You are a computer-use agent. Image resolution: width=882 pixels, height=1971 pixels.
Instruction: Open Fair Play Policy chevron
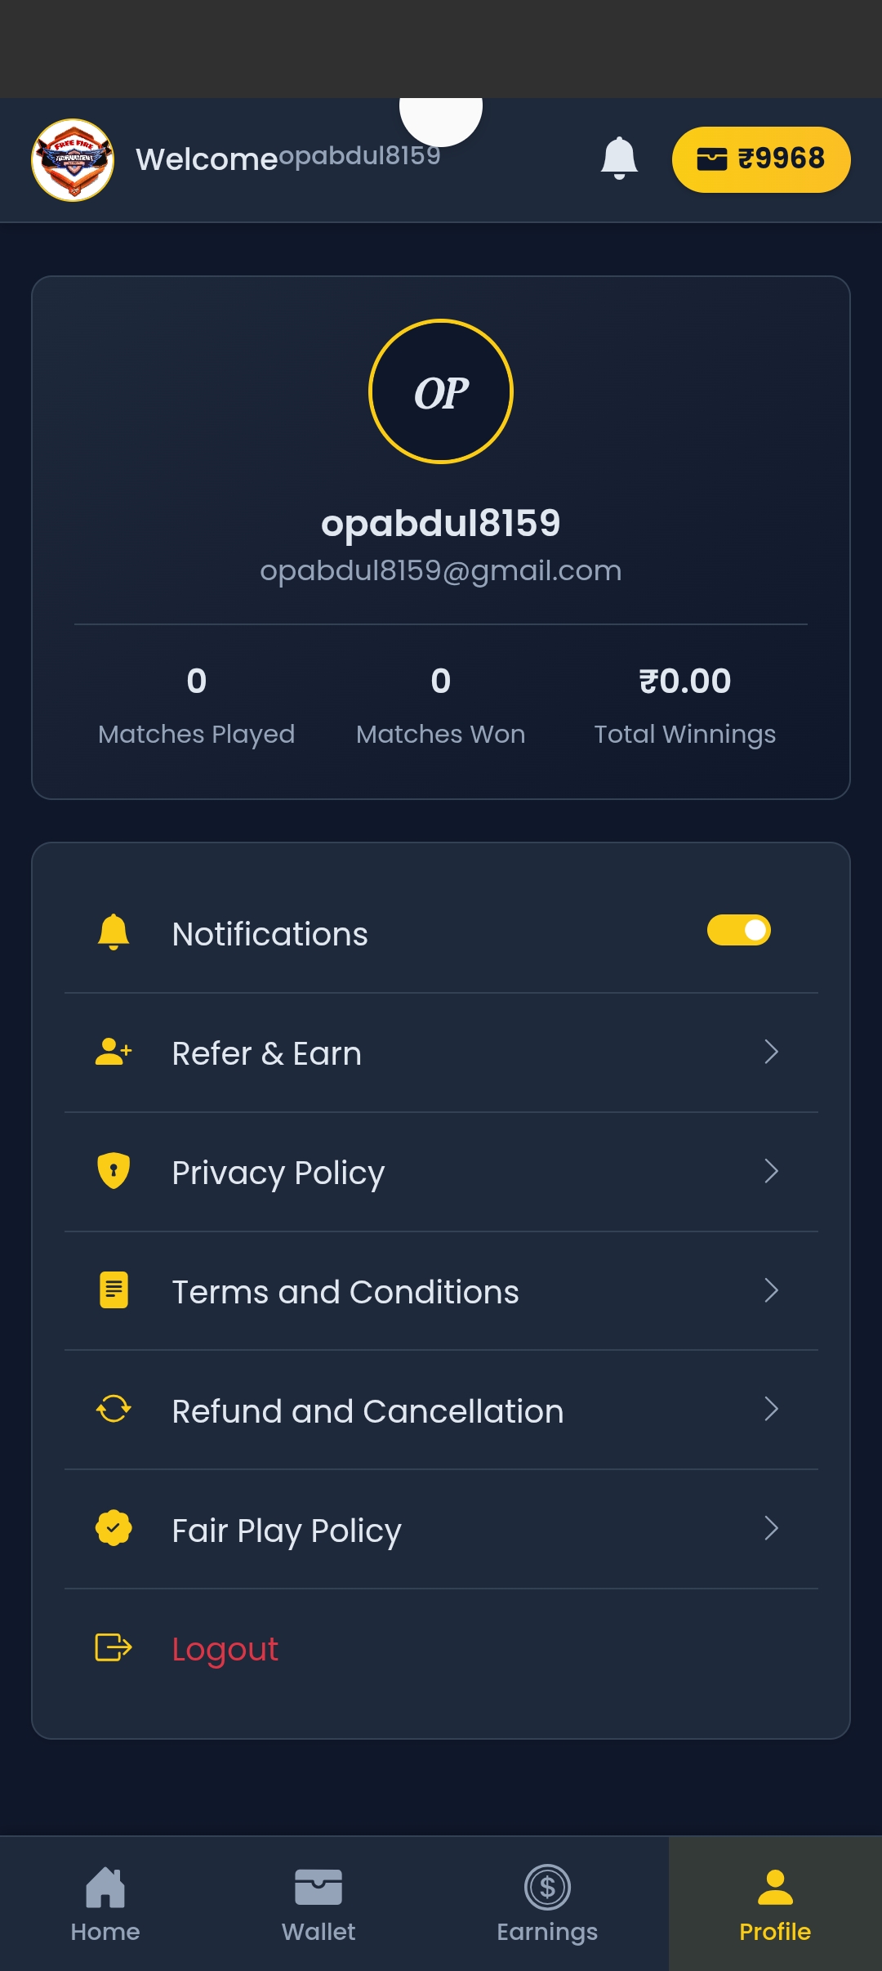pyautogui.click(x=771, y=1528)
